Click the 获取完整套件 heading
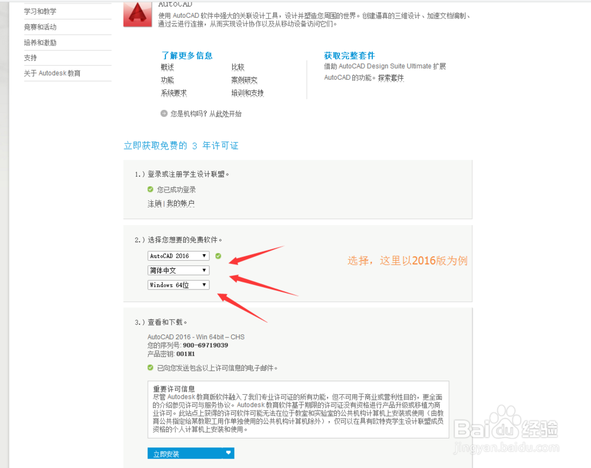591x468 pixels. click(349, 56)
